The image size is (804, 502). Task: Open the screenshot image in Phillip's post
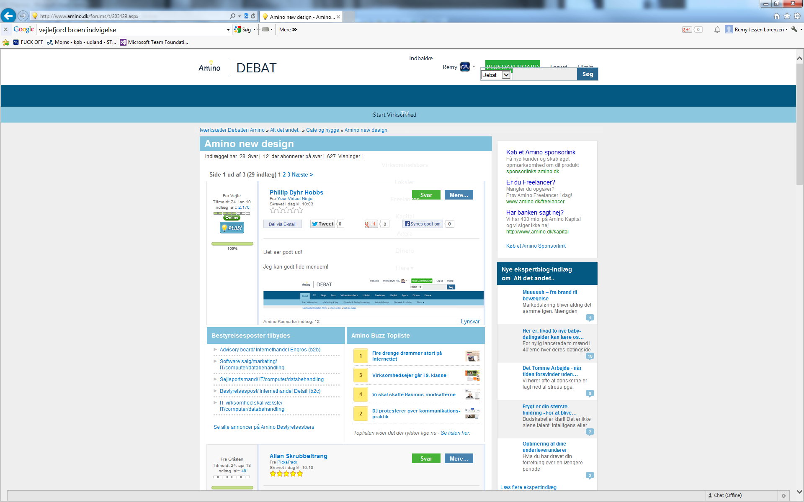tap(373, 293)
